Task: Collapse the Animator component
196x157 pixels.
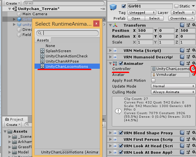Action: coord(110,64)
